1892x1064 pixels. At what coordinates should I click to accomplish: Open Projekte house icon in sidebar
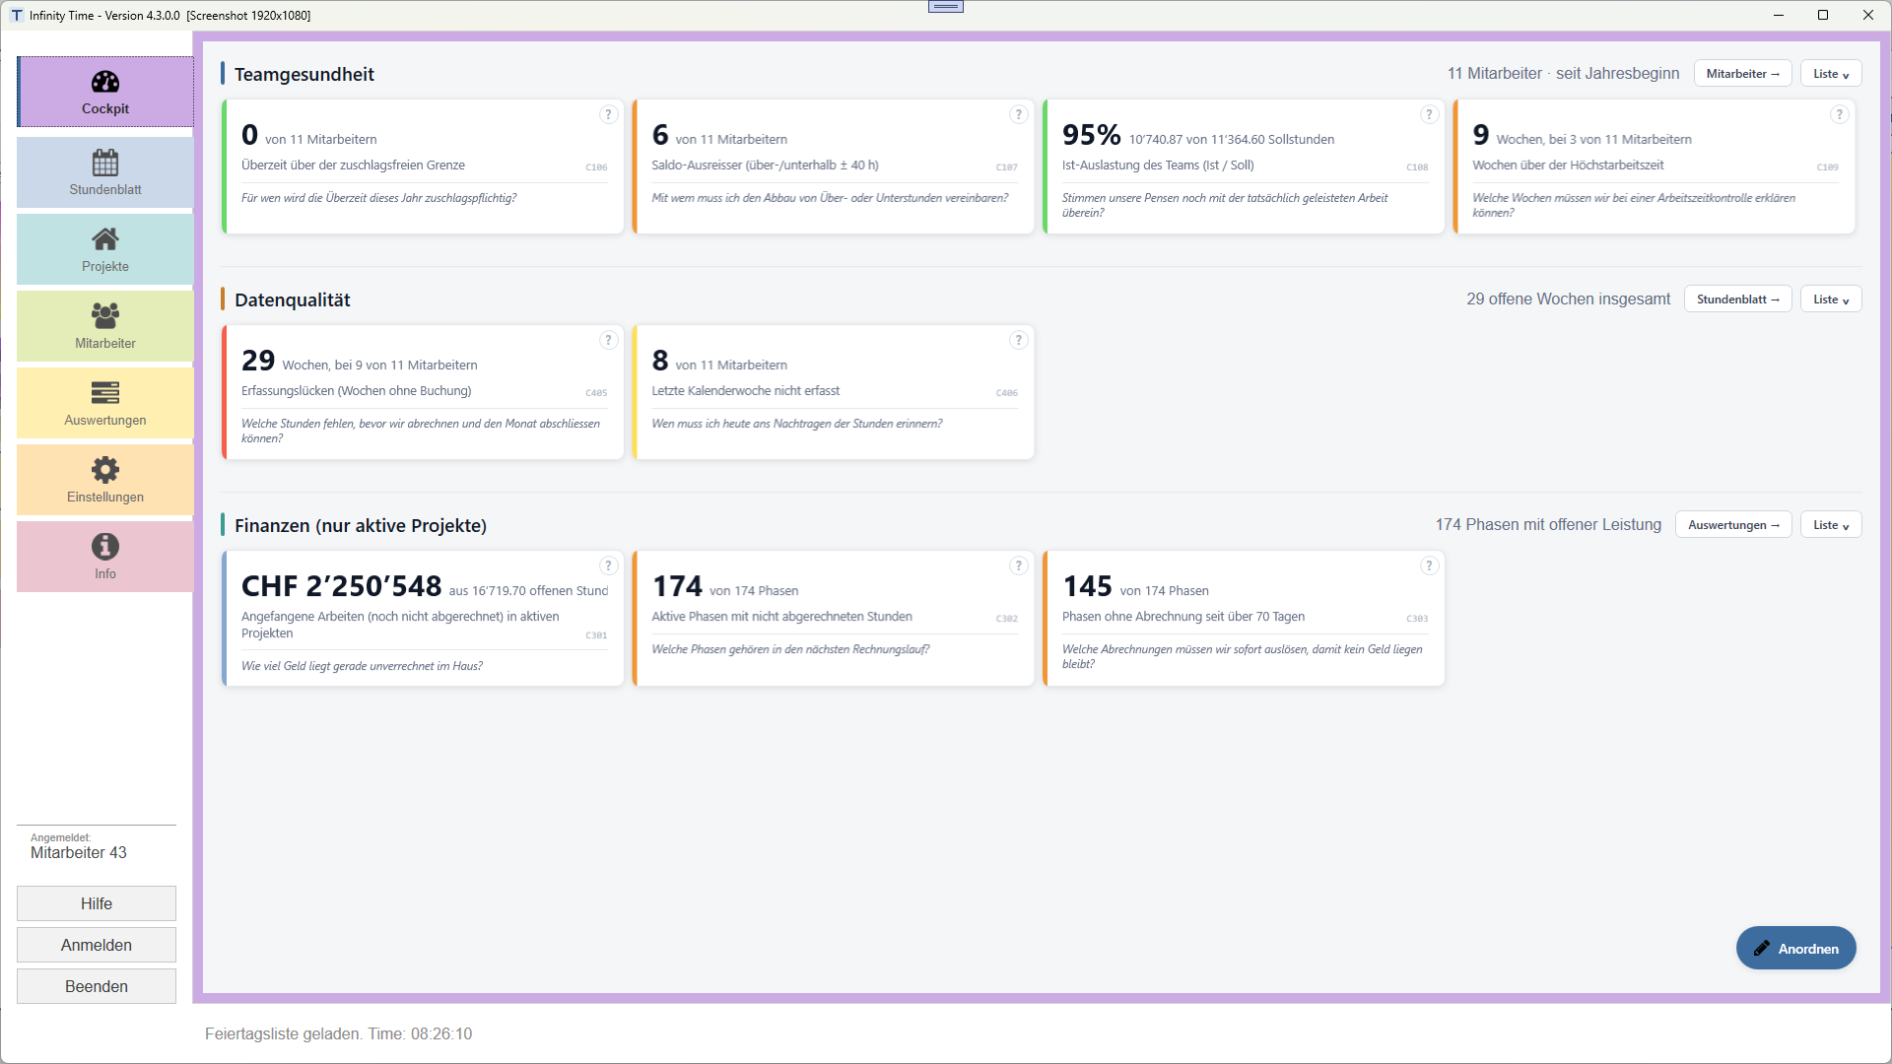point(105,239)
